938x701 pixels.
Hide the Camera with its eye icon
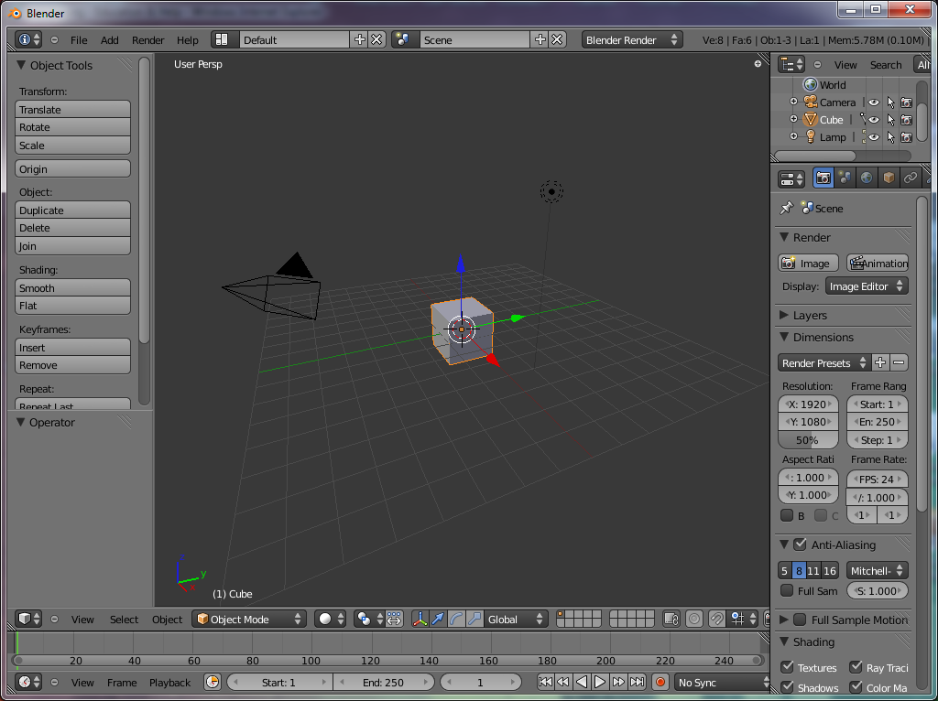click(874, 102)
